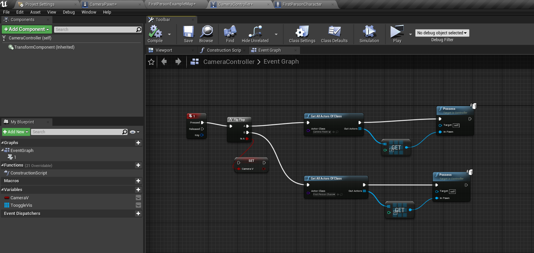Collapse the Variables section

click(2, 189)
